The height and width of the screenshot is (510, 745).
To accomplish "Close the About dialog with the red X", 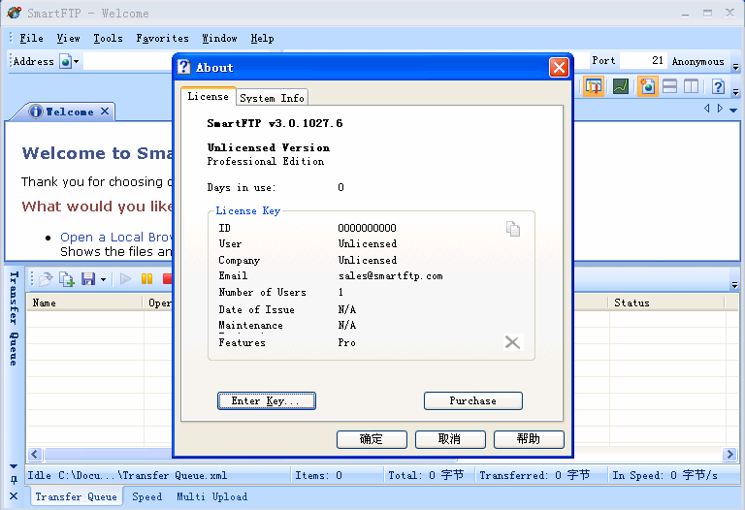I will (x=559, y=68).
